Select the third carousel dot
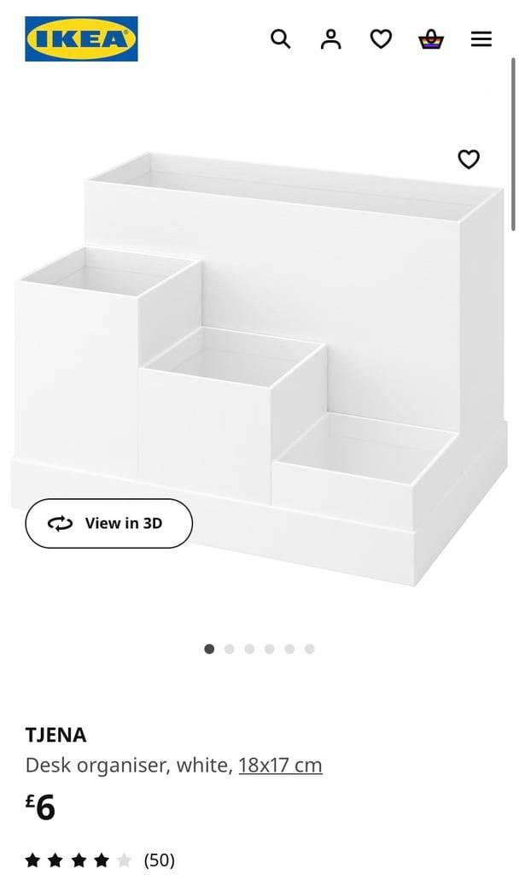This screenshot has height=875, width=519. (249, 649)
